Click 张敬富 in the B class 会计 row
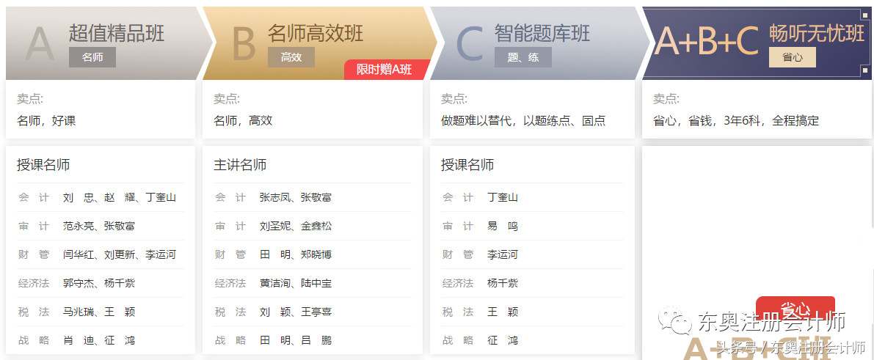The width and height of the screenshot is (874, 360). point(316,197)
